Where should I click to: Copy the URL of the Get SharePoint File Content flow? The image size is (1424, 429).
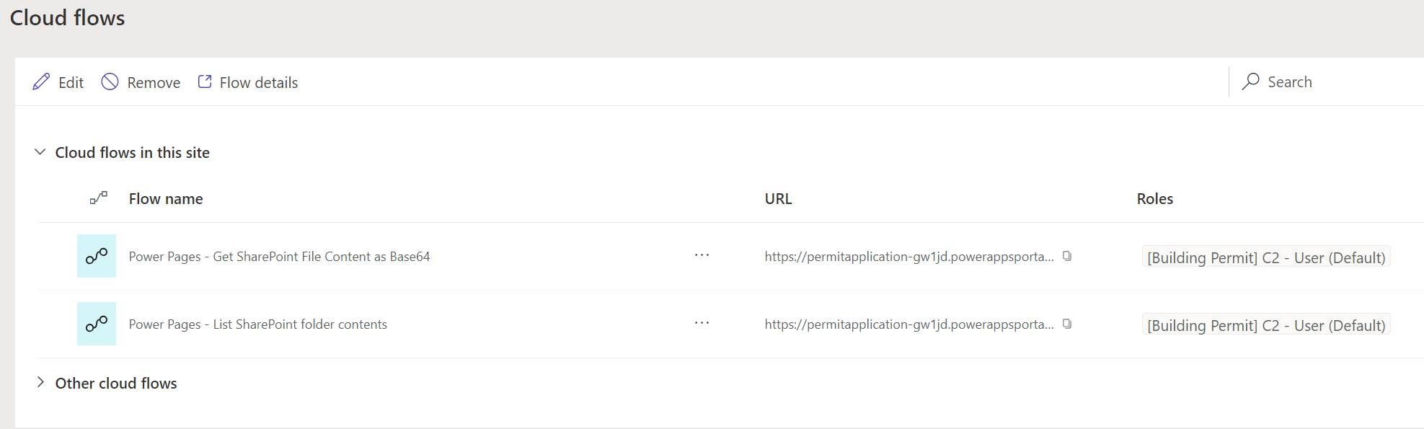click(x=1066, y=255)
